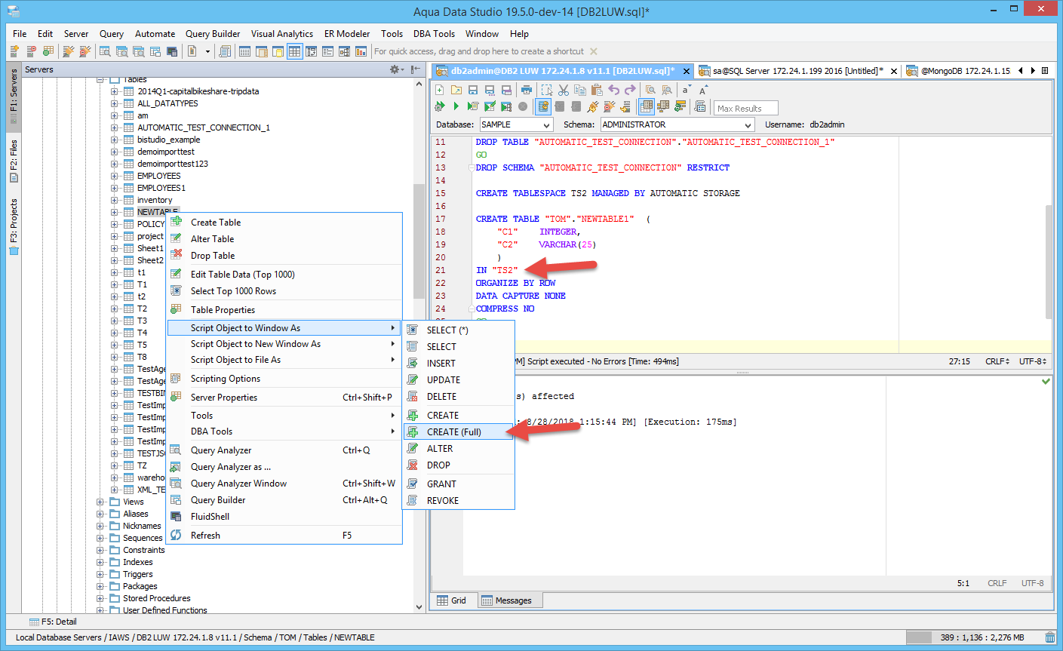
Task: Open the Query Builder menu in menu bar
Action: [213, 34]
